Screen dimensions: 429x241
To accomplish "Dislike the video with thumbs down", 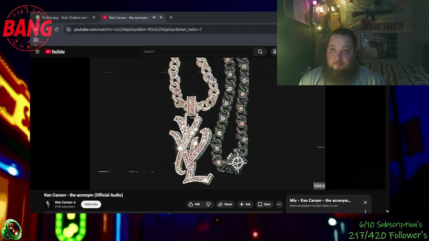I will (208, 204).
